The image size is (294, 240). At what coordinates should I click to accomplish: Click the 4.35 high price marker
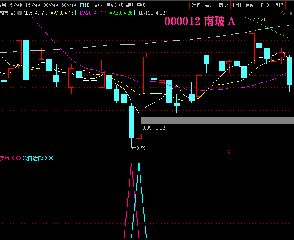[x=261, y=20]
